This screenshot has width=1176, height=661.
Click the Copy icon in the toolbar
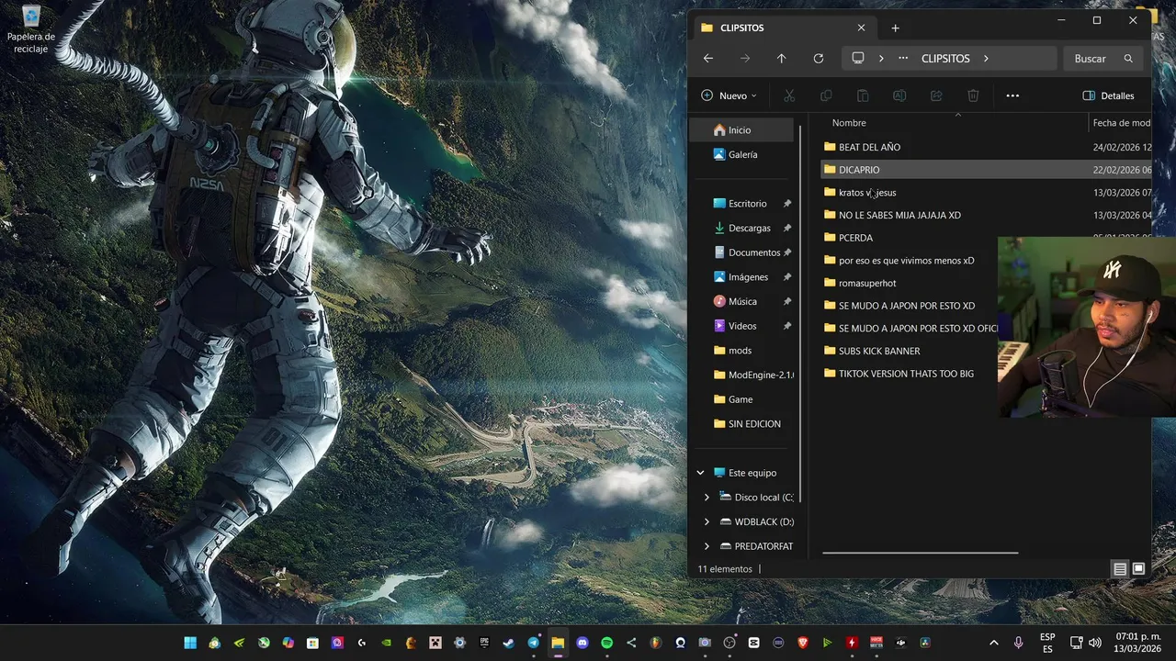pos(826,95)
